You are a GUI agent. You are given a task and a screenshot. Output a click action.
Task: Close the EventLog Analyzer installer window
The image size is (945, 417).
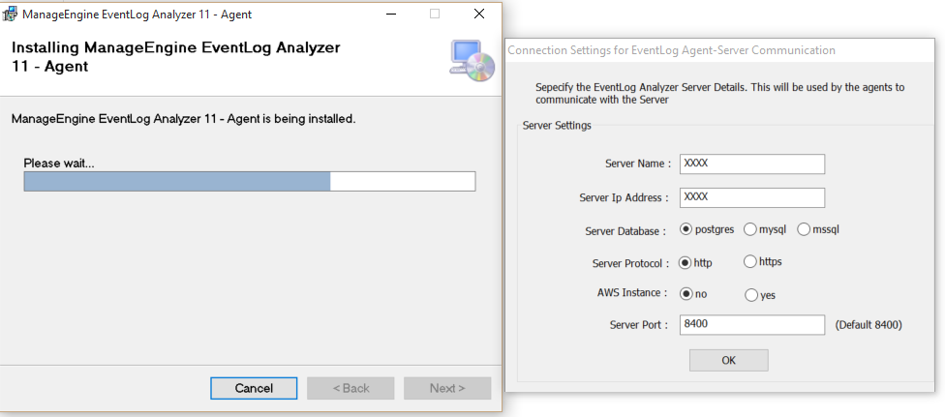(479, 15)
